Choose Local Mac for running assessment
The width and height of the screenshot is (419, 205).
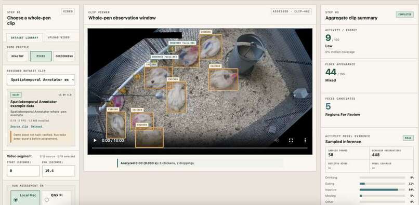point(25,198)
